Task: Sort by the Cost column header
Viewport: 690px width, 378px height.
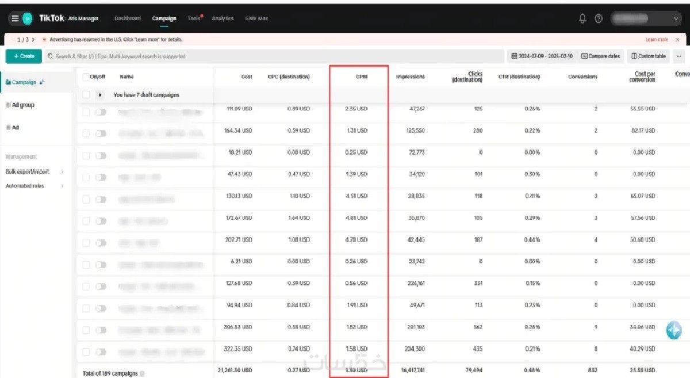Action: [x=247, y=77]
